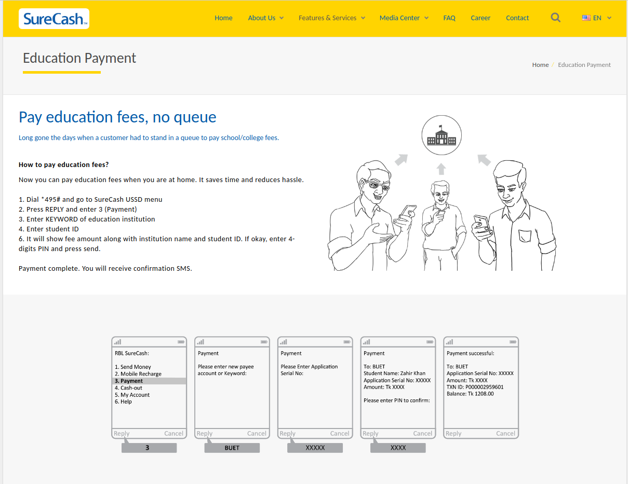Image resolution: width=628 pixels, height=484 pixels.
Task: Expand the Media Center dropdown menu
Action: click(x=404, y=18)
